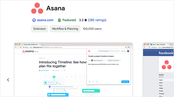Click the Christy Roach author link
The width and height of the screenshot is (174, 97).
(45, 70)
